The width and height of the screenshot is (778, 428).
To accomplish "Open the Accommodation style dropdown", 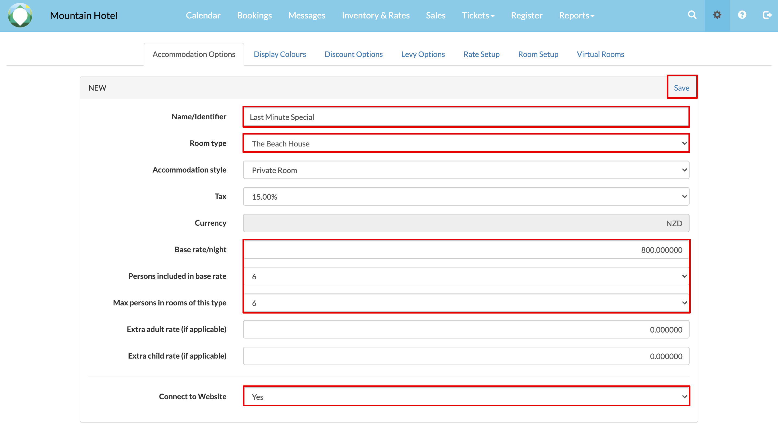I will coord(466,170).
